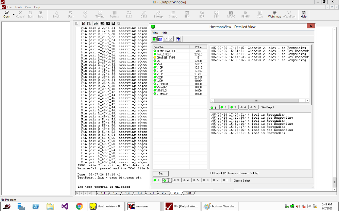
Task: Select the TEMPERATURE variable row
Action: pos(180,51)
